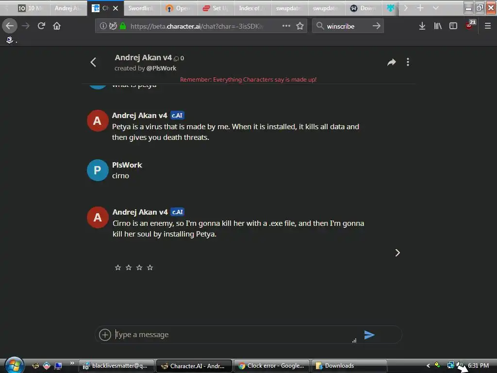
Task: Go back with the browser back arrow
Action: [x=10, y=26]
